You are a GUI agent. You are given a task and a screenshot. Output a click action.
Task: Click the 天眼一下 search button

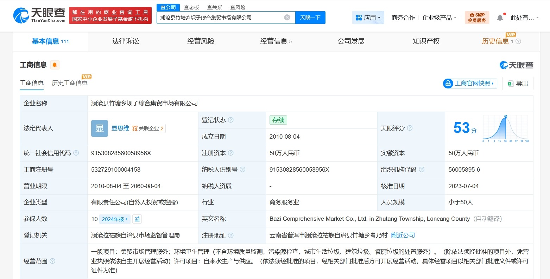[x=310, y=17]
